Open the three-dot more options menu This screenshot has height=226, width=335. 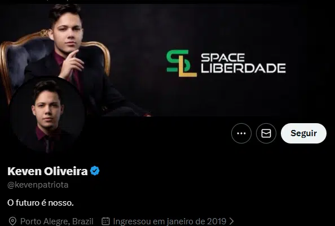(241, 133)
